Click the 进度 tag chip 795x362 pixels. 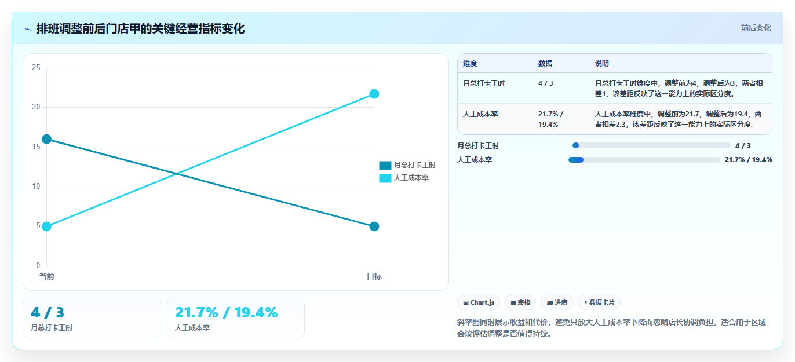557,302
